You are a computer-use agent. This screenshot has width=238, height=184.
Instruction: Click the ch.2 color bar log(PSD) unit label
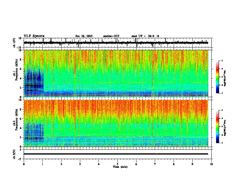(225, 128)
